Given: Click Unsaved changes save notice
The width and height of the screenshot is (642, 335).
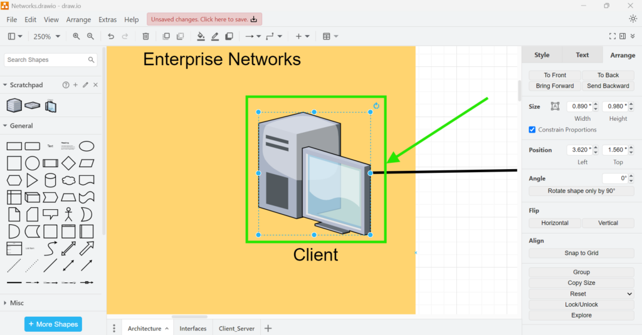Looking at the screenshot, I should [x=204, y=19].
